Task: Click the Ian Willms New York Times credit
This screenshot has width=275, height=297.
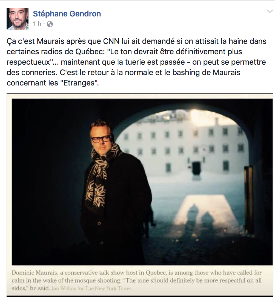Action: click(x=92, y=289)
